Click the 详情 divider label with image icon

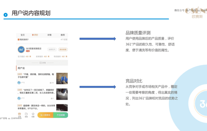[x=42, y=63]
